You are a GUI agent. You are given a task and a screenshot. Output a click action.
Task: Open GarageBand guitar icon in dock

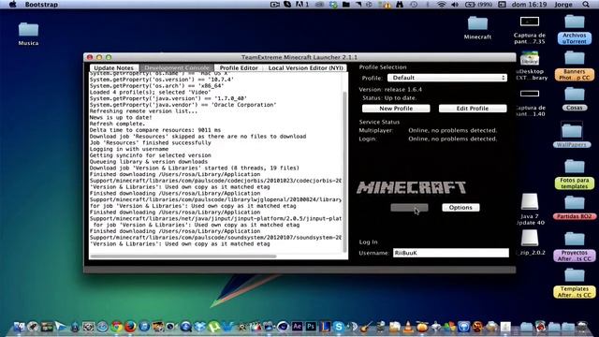click(x=366, y=327)
